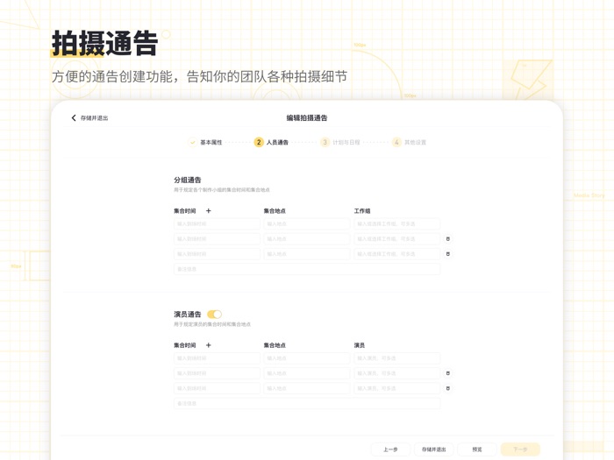The image size is (614, 460).
Task: Open the 其他设置 step
Action: coord(415,142)
